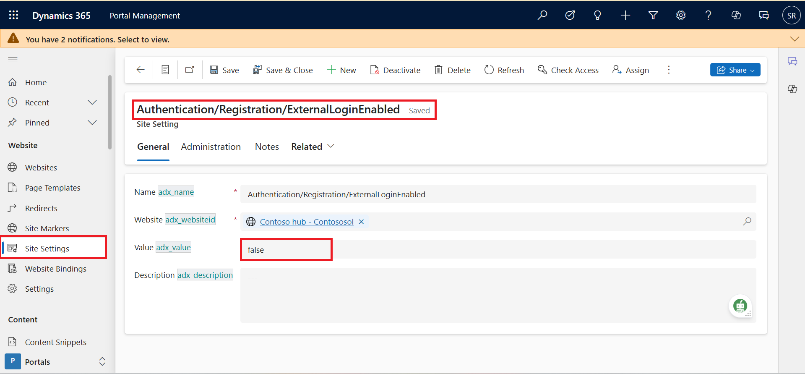
Task: Open the advanced filter funnel icon
Action: pyautogui.click(x=653, y=16)
